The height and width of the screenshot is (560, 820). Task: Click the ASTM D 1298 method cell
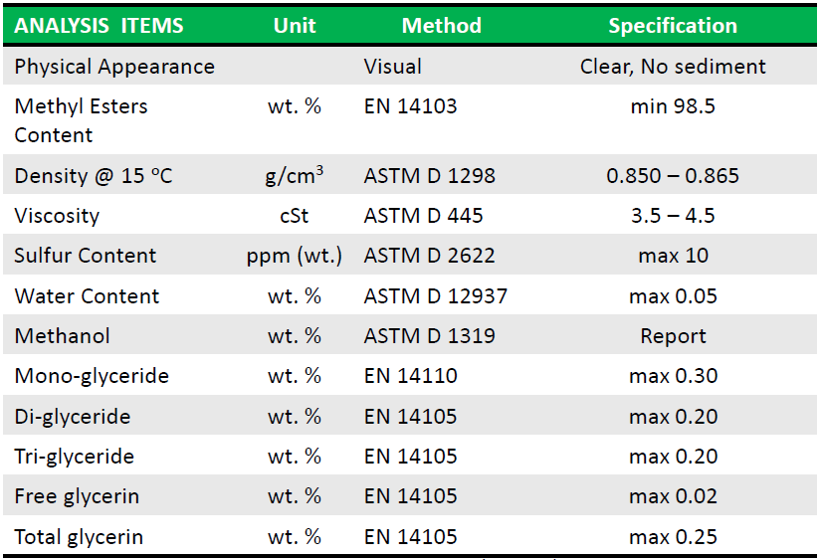(429, 176)
